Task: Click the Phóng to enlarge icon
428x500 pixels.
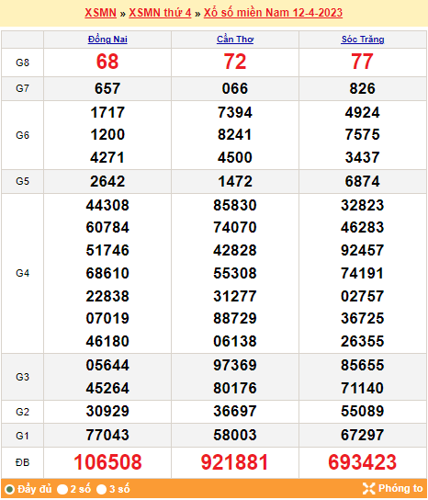Action: [368, 489]
